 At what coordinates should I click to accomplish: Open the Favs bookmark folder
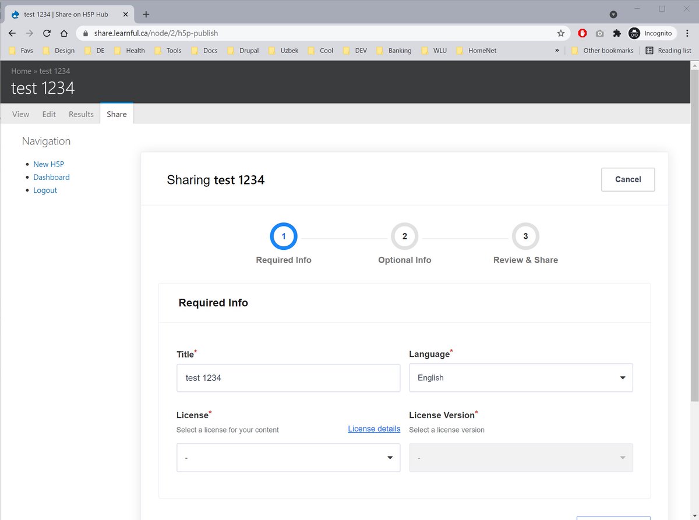(21, 51)
